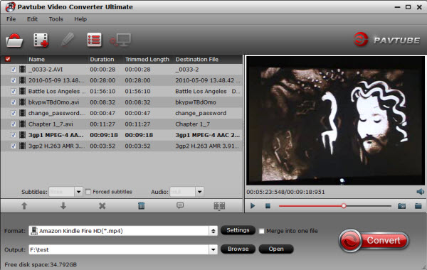Start conversion with the Convert button

point(374,241)
